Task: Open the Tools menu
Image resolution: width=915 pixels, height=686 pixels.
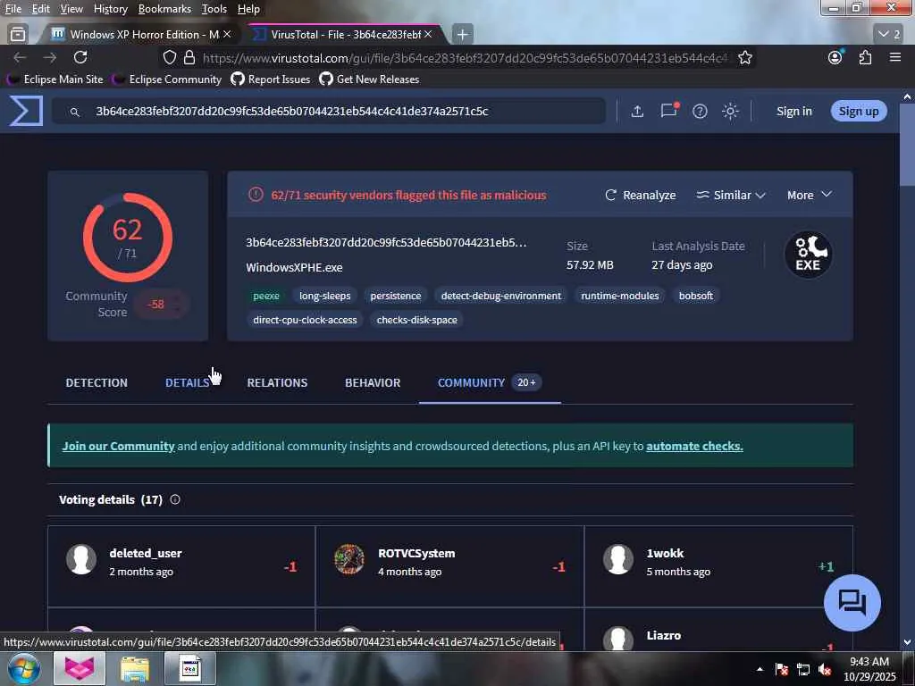Action: click(214, 9)
